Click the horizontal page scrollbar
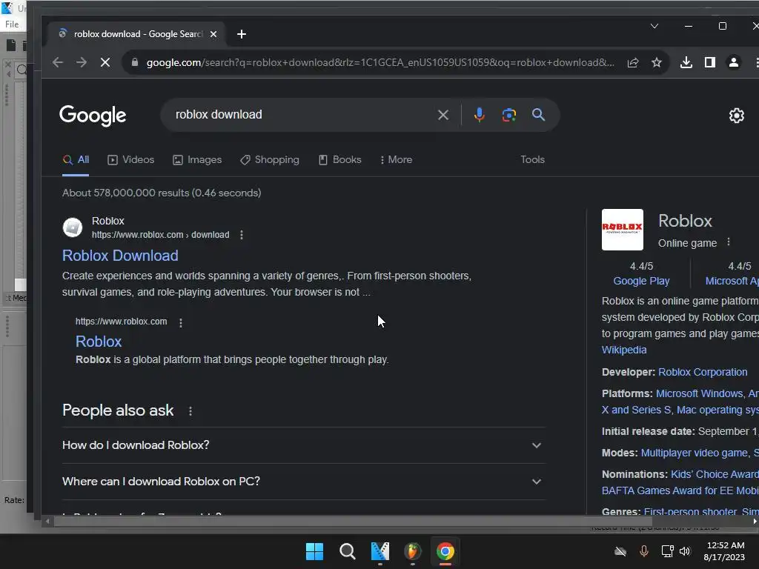759x569 pixels. (353, 522)
